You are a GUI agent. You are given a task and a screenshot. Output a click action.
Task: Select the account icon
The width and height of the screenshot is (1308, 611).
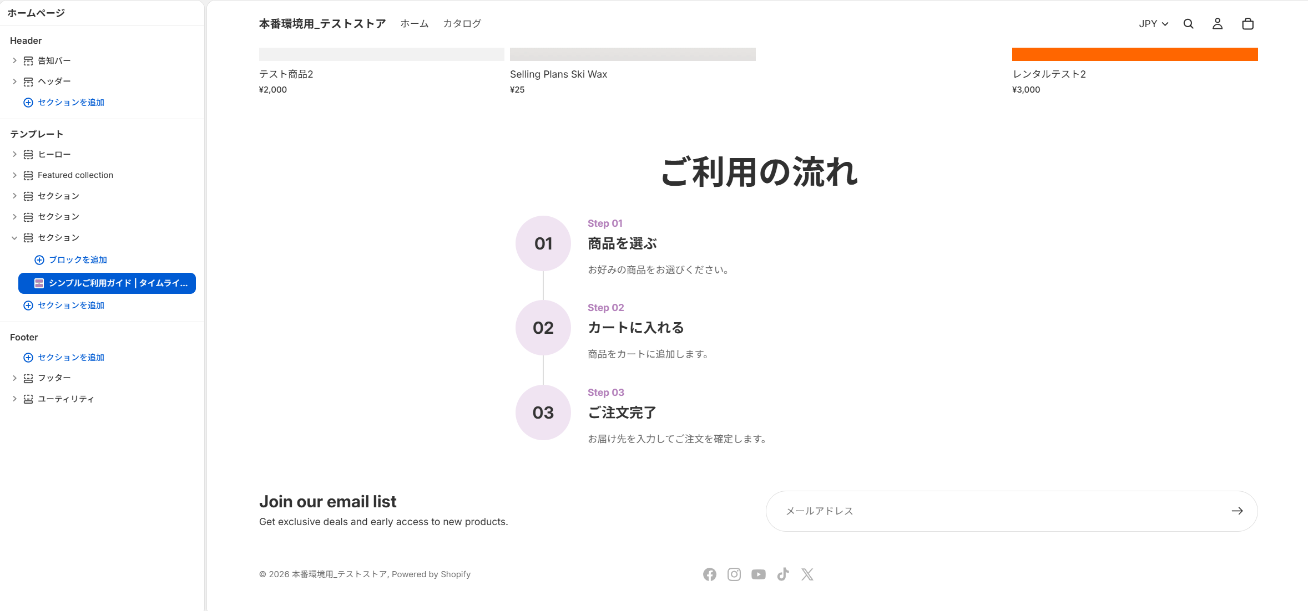pos(1218,24)
